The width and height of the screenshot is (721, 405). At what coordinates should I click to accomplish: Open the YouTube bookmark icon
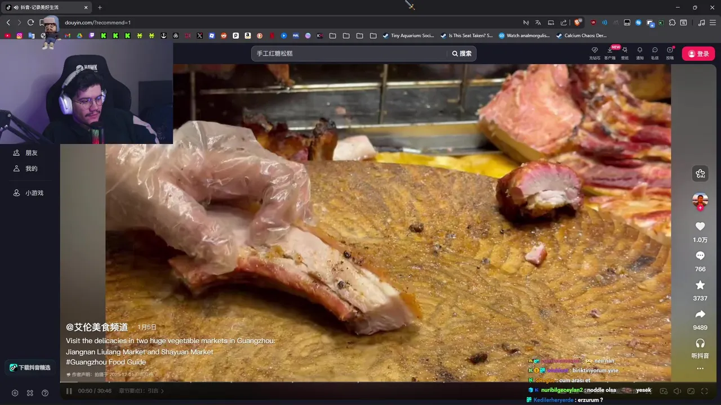[7, 35]
